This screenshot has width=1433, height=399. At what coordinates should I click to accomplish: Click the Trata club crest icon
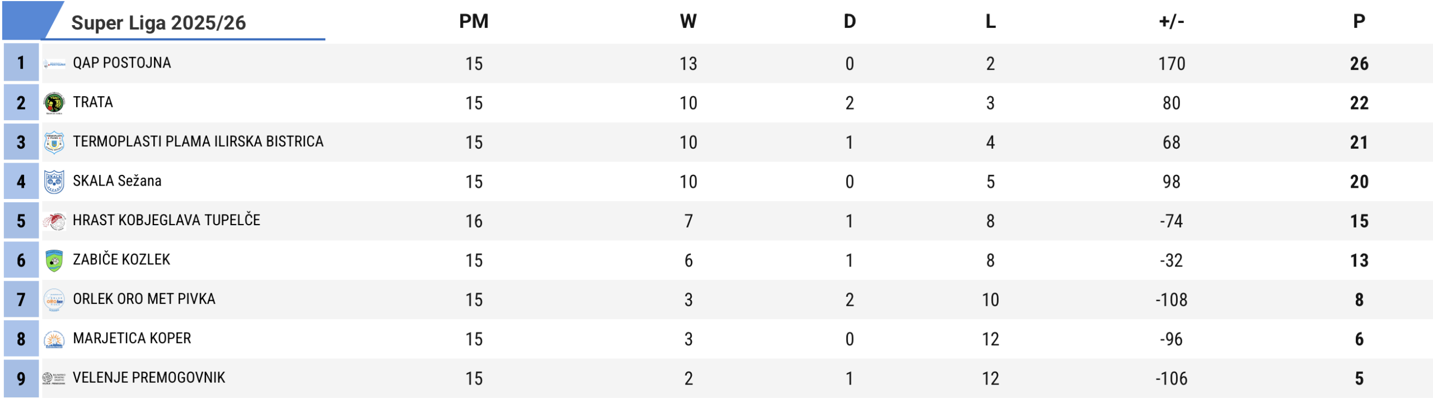pyautogui.click(x=54, y=103)
